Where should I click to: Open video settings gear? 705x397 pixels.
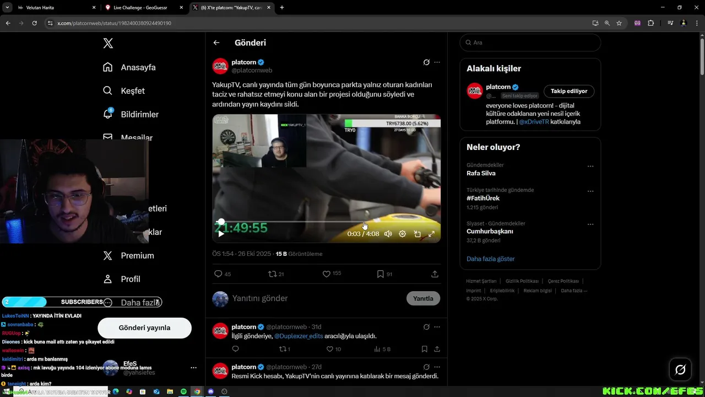pos(403,234)
